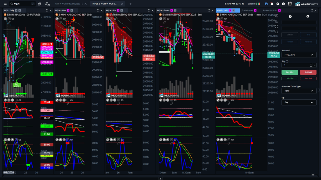Toggle eye visibility on NQ1 Daily chart
The width and height of the screenshot is (321, 180).
[13, 19]
